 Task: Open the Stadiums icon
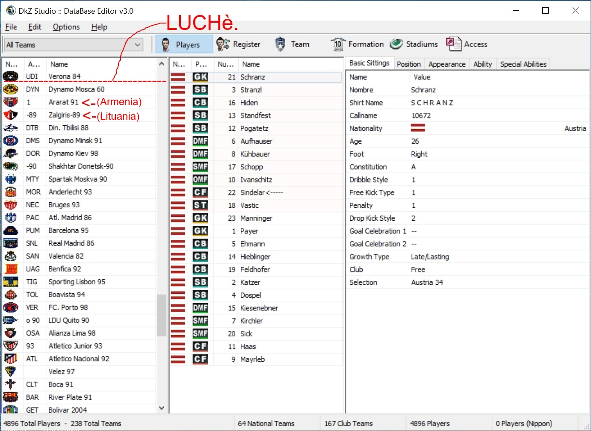coord(396,44)
